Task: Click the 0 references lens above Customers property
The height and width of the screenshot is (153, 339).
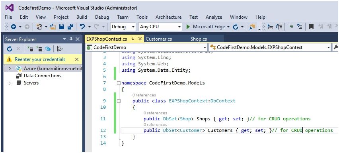Action: coord(155,124)
